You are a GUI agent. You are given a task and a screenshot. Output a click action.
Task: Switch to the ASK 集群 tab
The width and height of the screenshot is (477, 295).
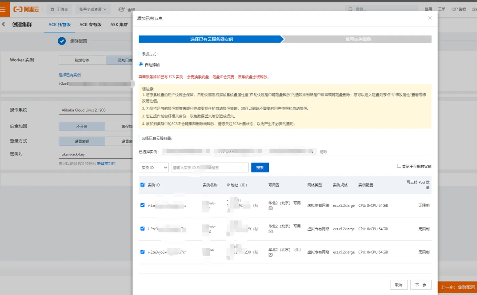tap(119, 24)
